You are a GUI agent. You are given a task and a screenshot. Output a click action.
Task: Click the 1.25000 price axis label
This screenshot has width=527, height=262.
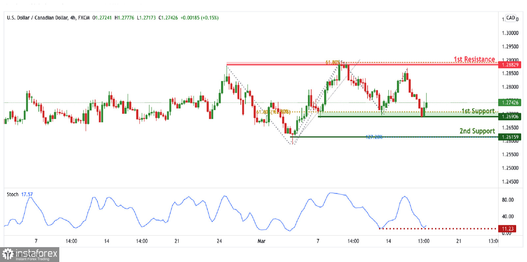coord(510,168)
